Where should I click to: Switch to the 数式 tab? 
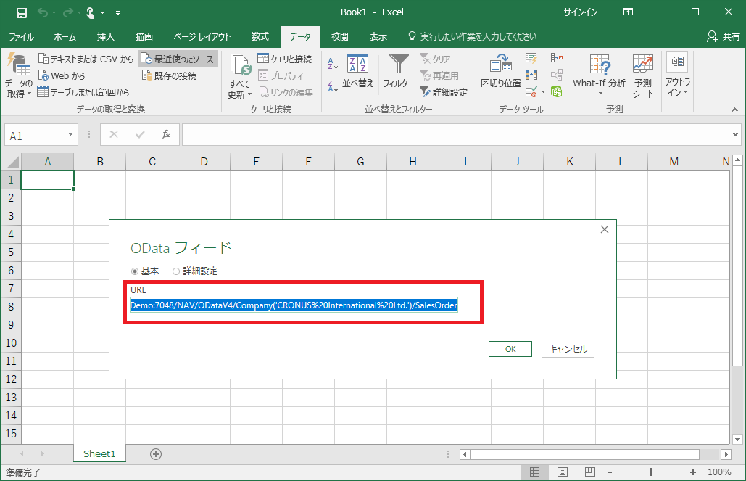[x=260, y=37]
